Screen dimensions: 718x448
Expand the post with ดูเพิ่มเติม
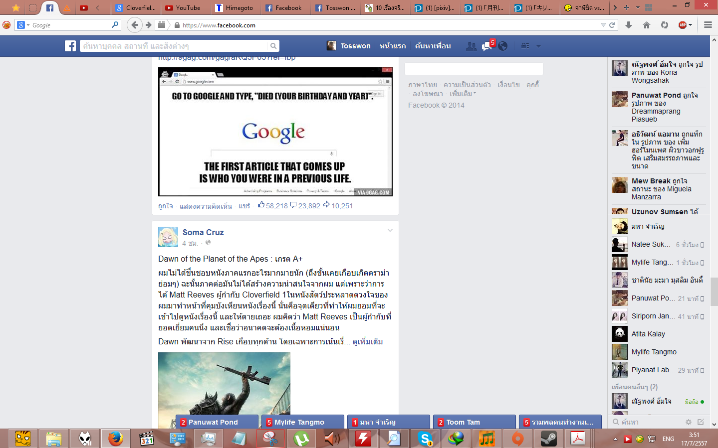(x=368, y=341)
